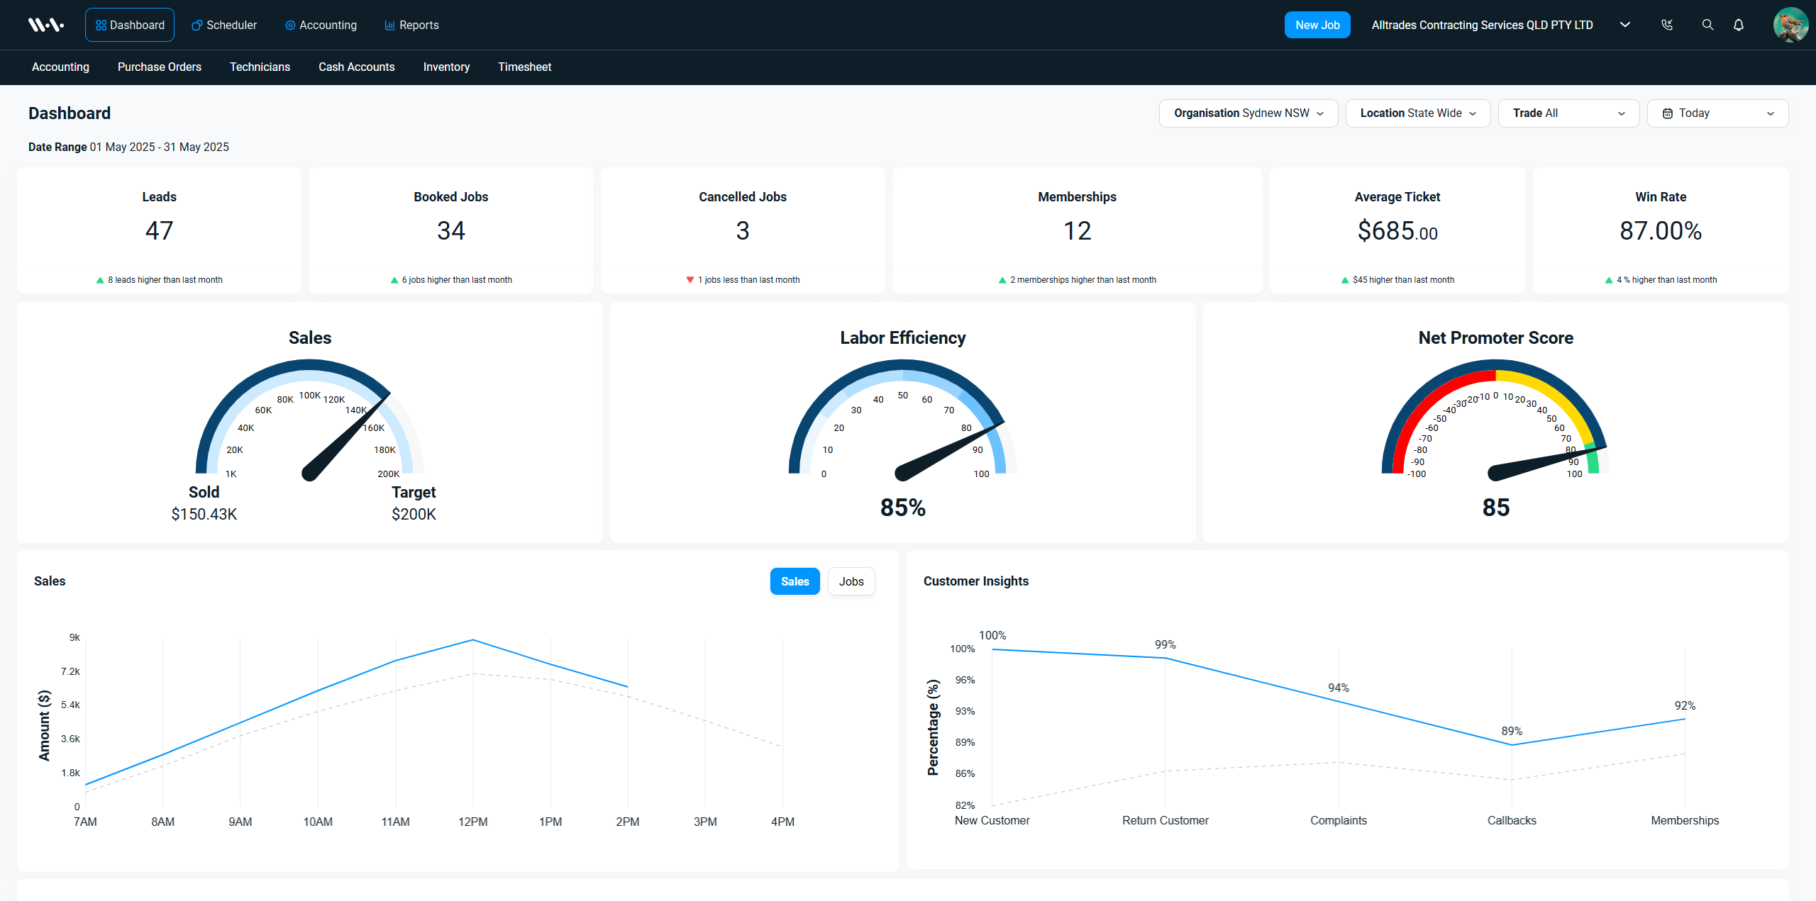This screenshot has height=901, width=1816.
Task: Click the phone/call icon in top bar
Action: (1667, 25)
